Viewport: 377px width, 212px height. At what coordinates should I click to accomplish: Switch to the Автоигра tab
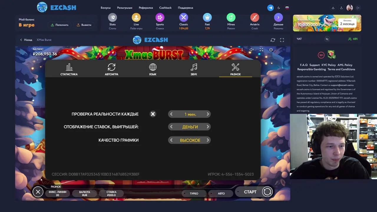tap(111, 70)
